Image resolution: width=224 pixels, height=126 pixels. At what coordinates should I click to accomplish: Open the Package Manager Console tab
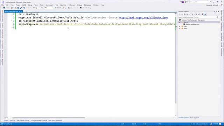39,120
